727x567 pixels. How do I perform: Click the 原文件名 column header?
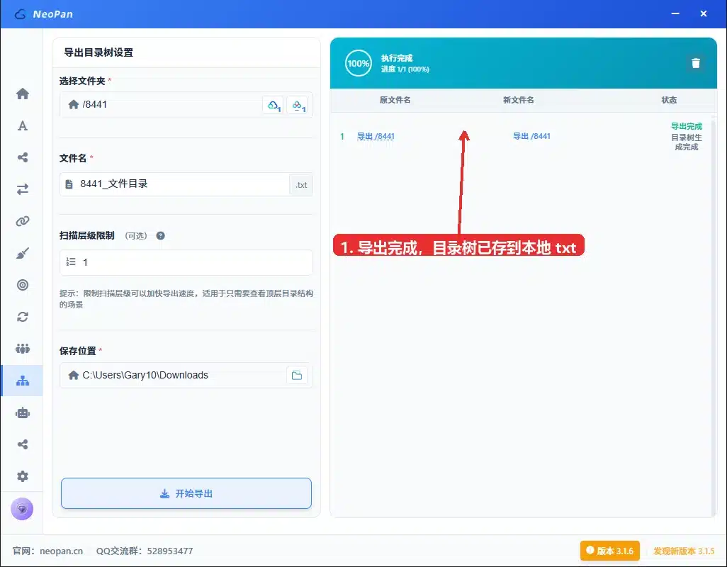[395, 100]
